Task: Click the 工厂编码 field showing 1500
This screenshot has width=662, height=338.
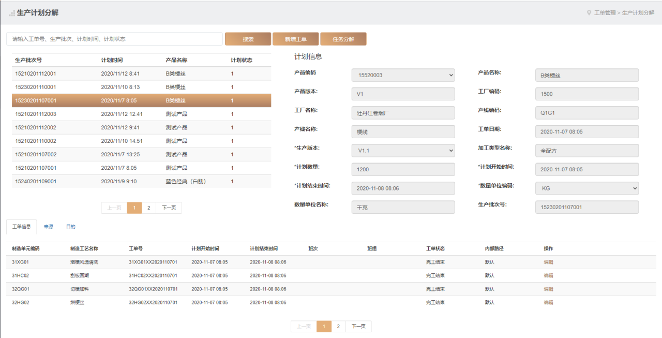Action: point(587,94)
